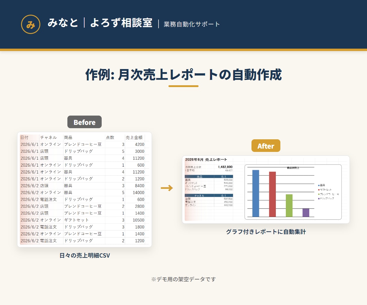Click the 440,100 channel sales figure
Viewport: 367px width, 305px height.
(228, 205)
